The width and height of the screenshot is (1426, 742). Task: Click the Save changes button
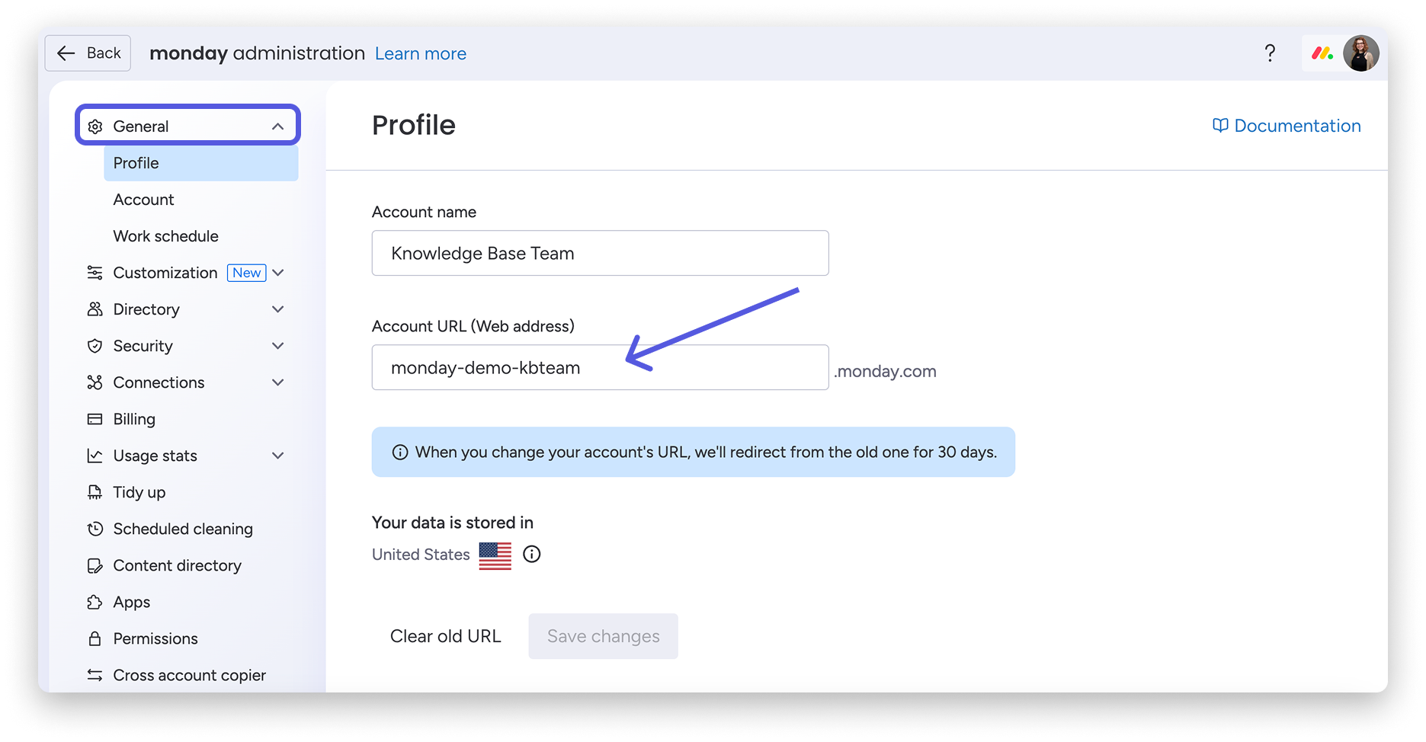pyautogui.click(x=603, y=636)
